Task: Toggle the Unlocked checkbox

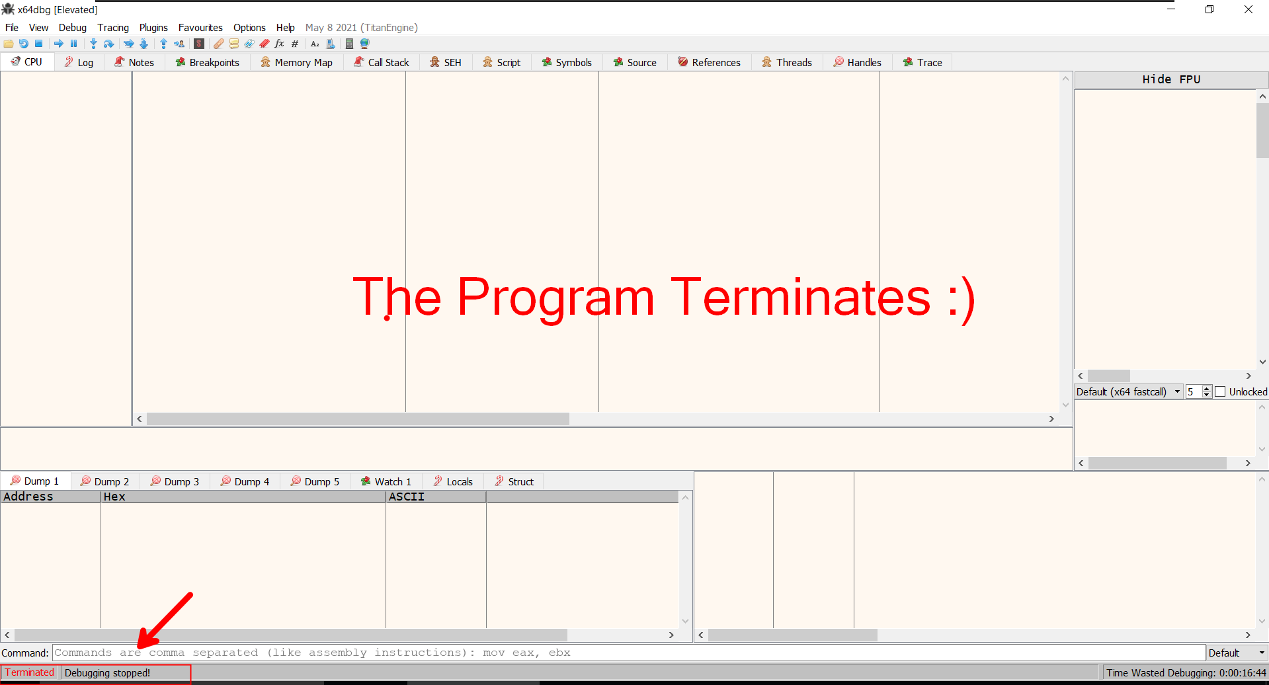Action: click(x=1221, y=391)
